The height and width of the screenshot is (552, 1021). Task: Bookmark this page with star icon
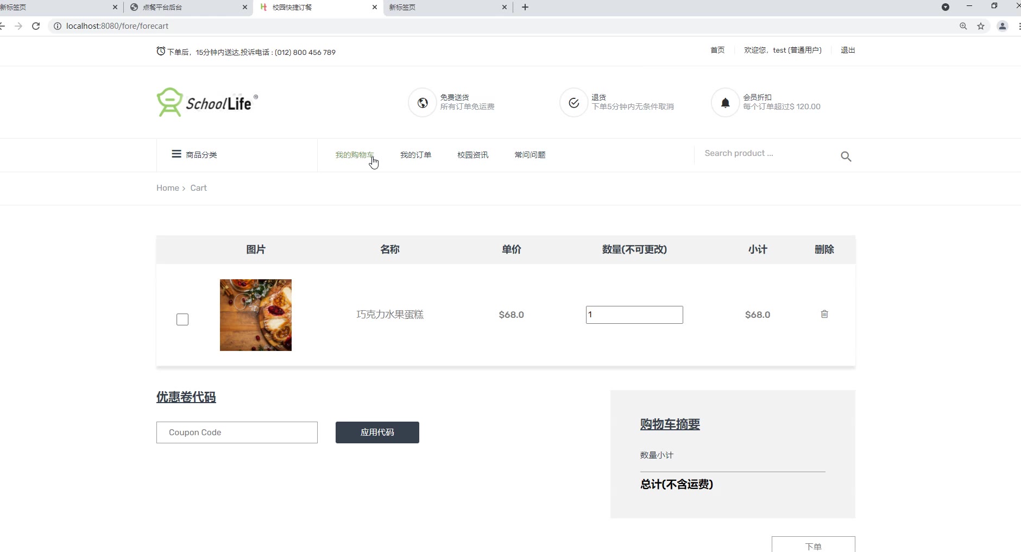981,26
